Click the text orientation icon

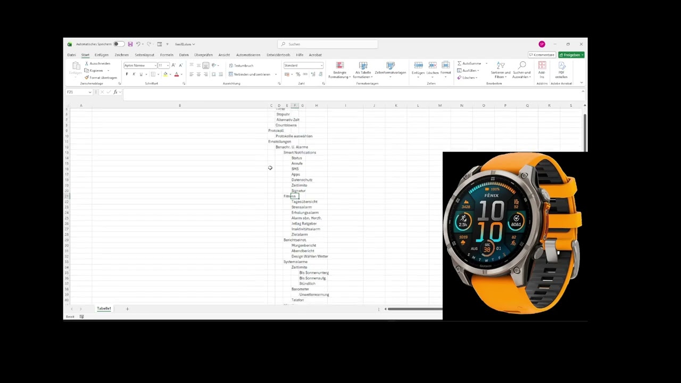click(x=214, y=65)
